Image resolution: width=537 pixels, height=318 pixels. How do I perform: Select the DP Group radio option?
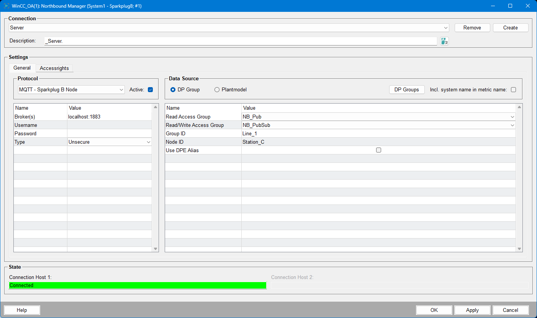click(173, 90)
